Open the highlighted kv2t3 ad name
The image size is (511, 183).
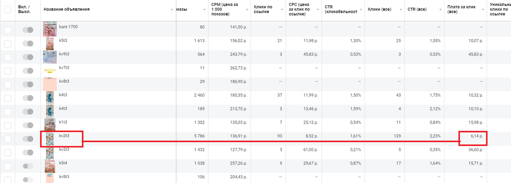coord(64,135)
